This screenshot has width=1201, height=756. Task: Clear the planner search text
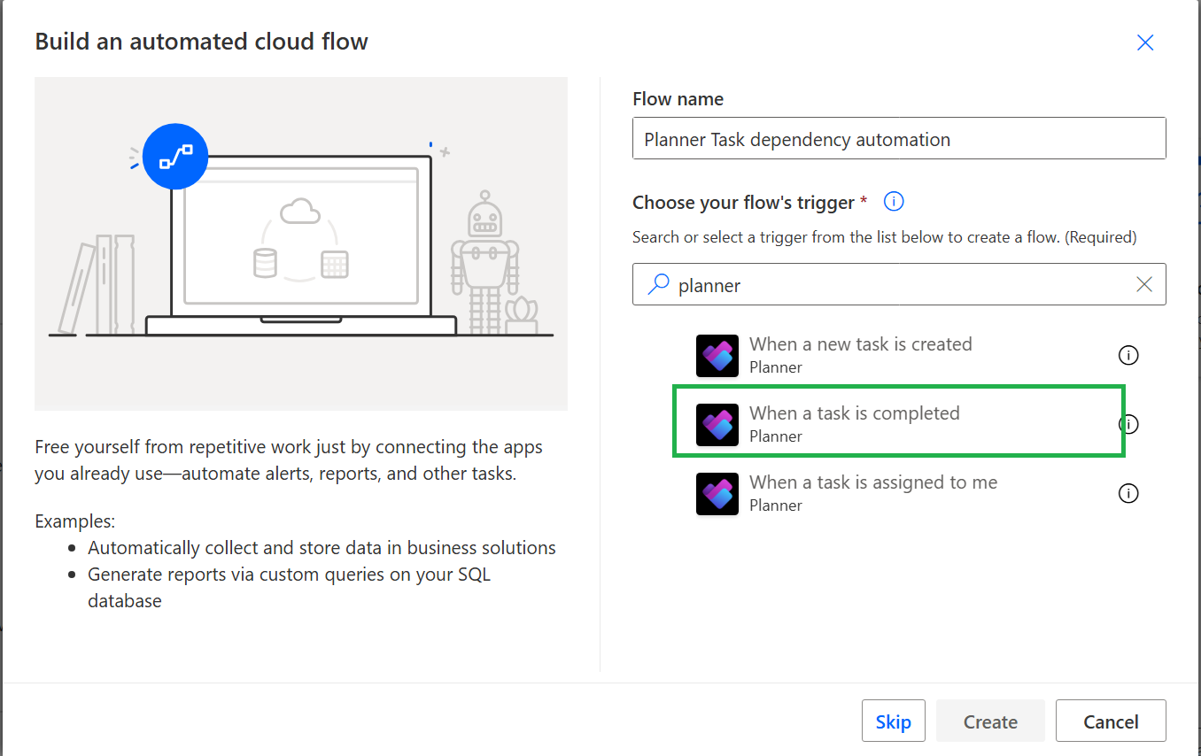coord(1144,284)
